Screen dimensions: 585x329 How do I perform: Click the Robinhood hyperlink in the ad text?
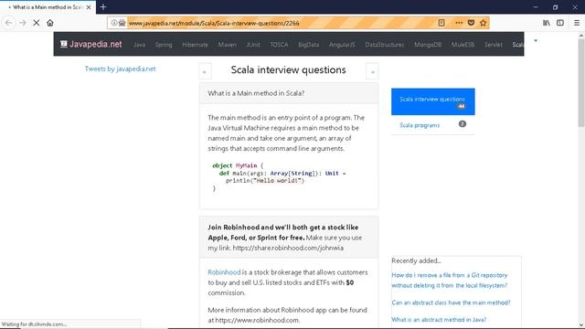[x=224, y=272]
